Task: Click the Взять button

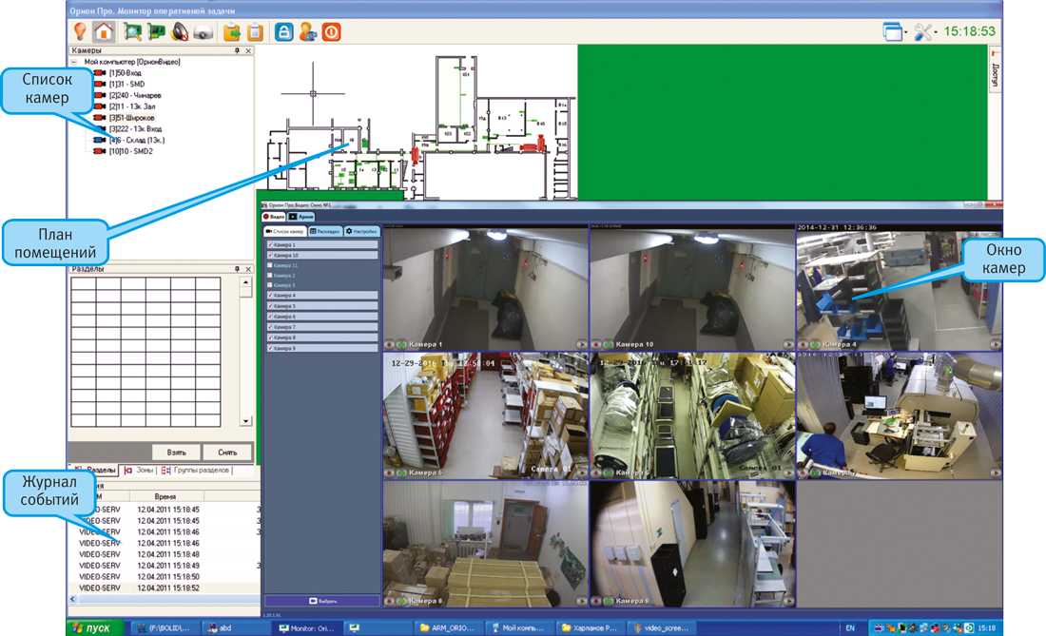Action: (176, 452)
